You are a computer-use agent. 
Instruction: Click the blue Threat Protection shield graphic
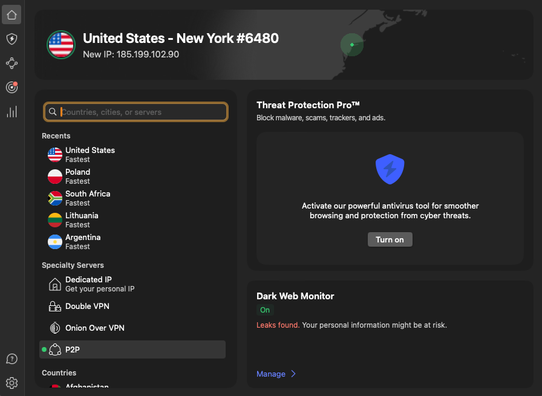pos(390,169)
